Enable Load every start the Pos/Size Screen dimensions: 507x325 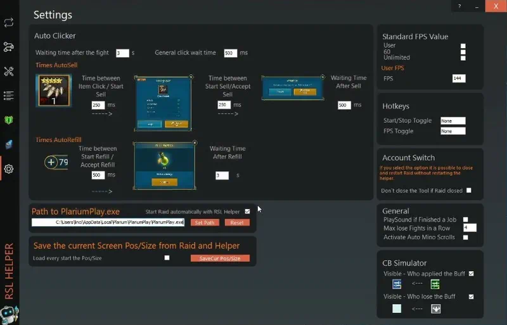[167, 258]
